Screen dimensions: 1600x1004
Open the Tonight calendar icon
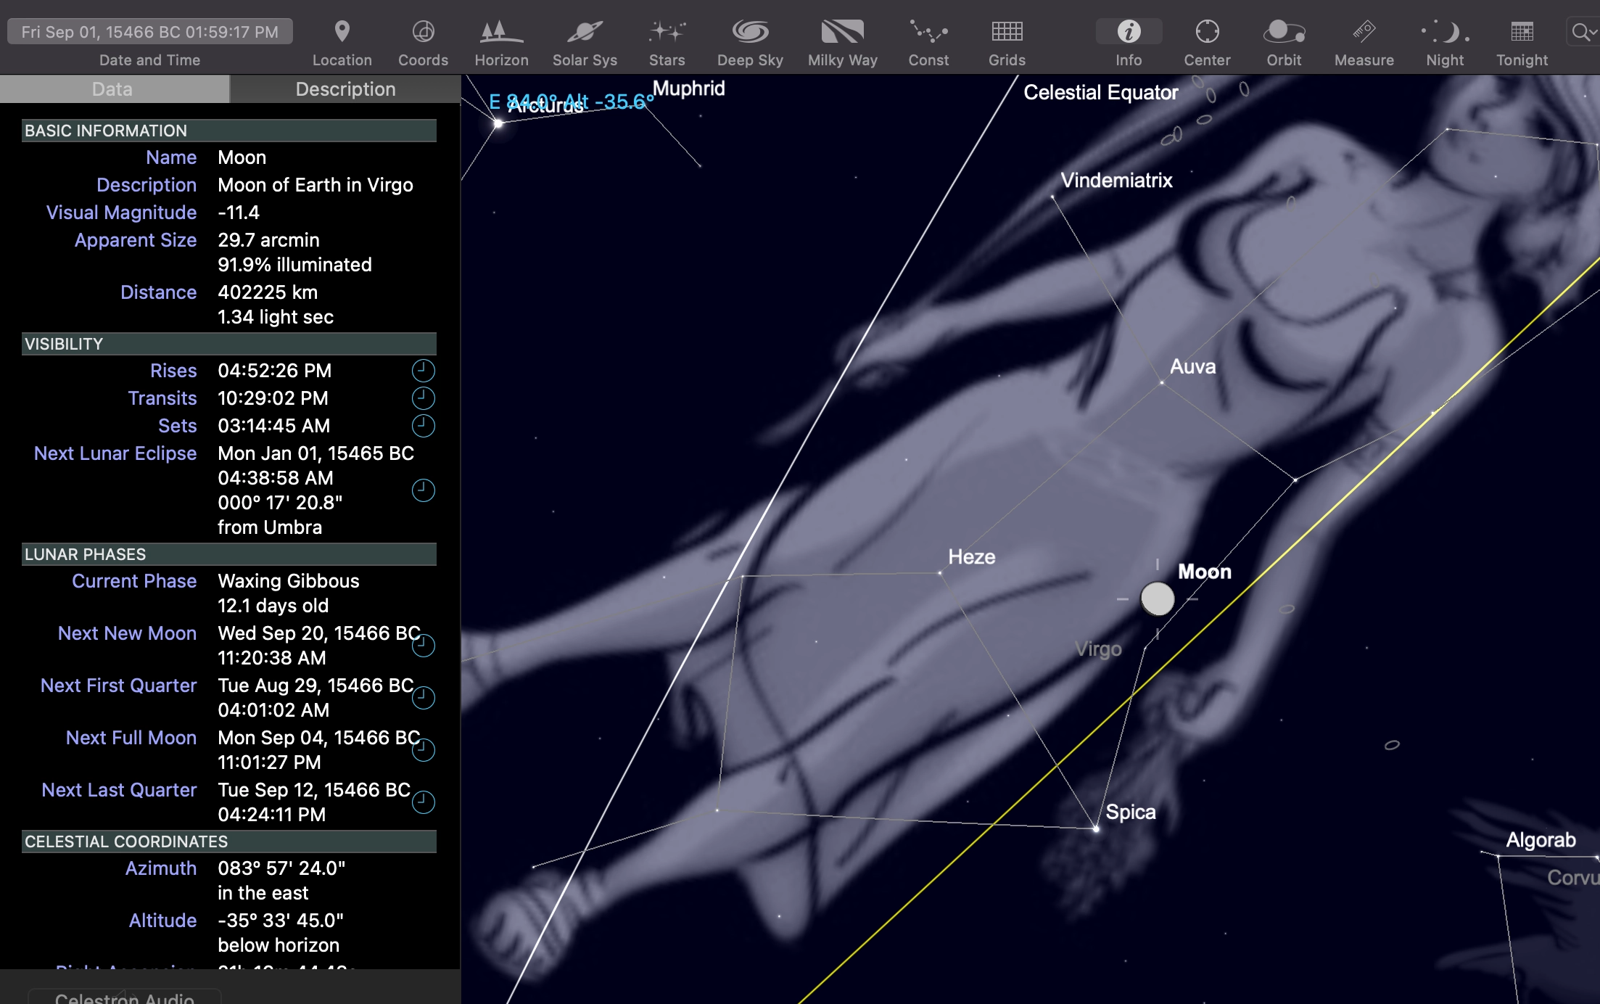(x=1522, y=32)
